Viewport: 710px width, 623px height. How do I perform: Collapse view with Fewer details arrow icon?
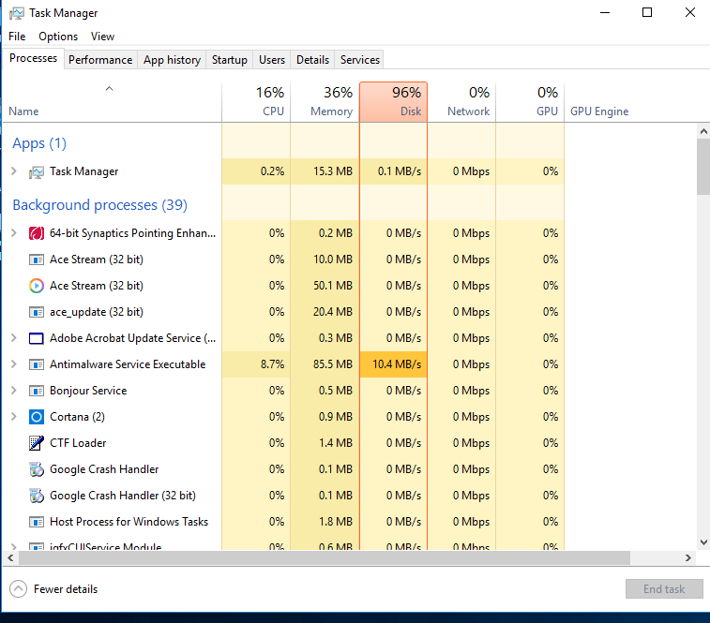pyautogui.click(x=18, y=589)
